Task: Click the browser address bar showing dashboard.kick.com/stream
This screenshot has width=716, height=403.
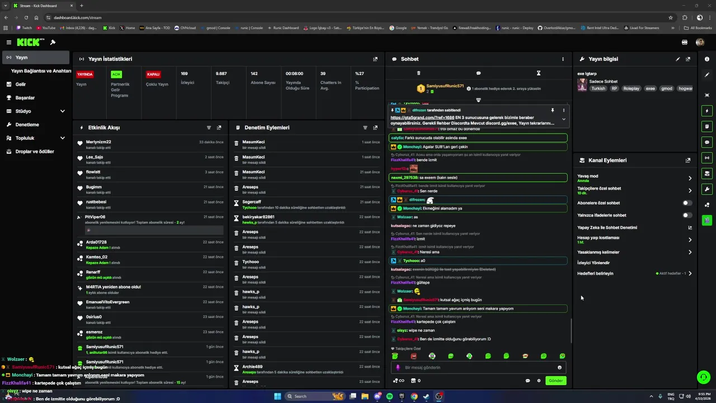Action: [358, 17]
